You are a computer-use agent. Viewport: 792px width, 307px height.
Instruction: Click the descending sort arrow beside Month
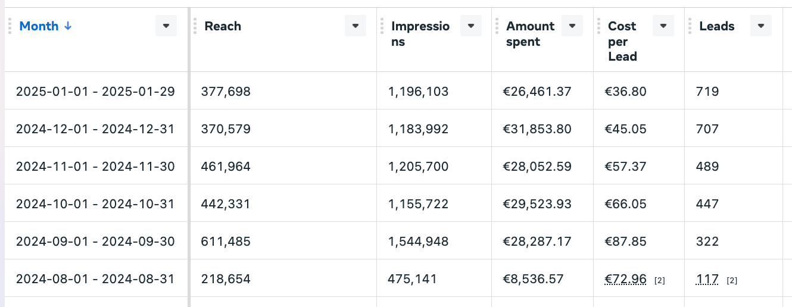[x=68, y=26]
